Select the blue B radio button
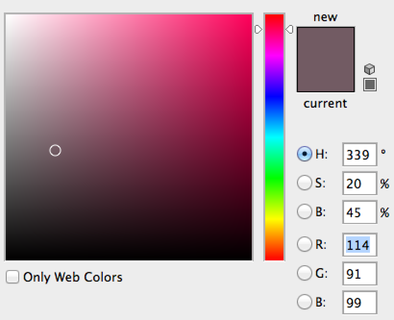Image resolution: width=394 pixels, height=320 pixels. click(x=305, y=303)
